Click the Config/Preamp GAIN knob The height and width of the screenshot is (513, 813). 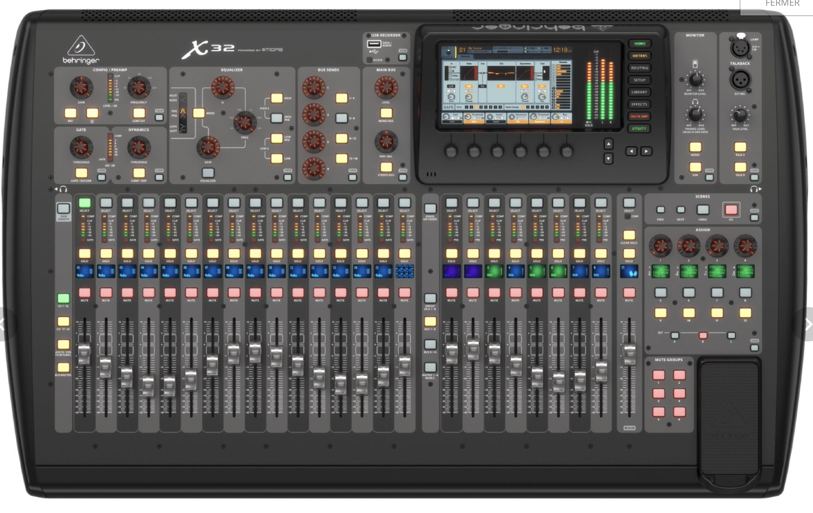(81, 88)
